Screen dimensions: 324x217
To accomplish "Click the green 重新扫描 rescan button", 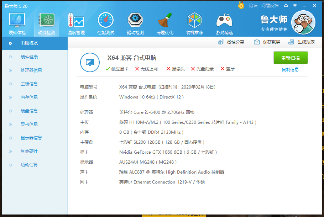I will (x=291, y=58).
